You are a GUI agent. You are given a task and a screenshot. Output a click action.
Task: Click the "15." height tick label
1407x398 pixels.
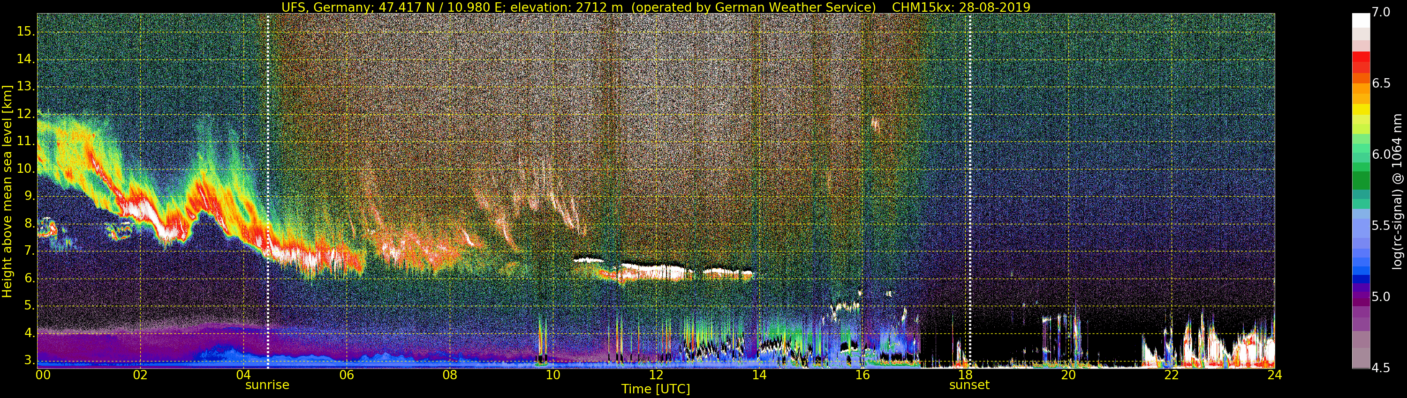click(x=25, y=32)
